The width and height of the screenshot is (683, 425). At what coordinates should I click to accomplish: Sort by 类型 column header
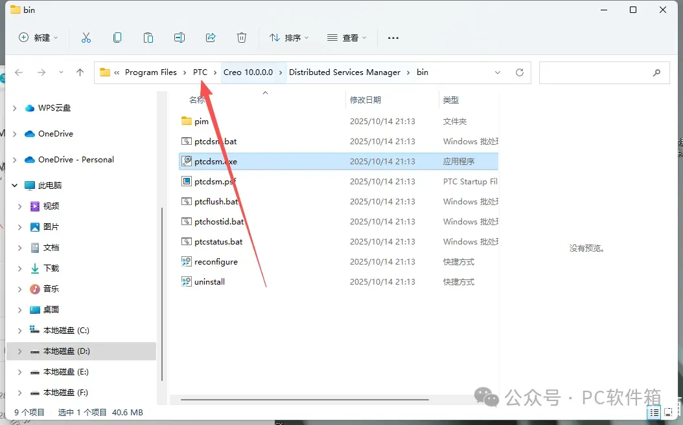tap(451, 100)
